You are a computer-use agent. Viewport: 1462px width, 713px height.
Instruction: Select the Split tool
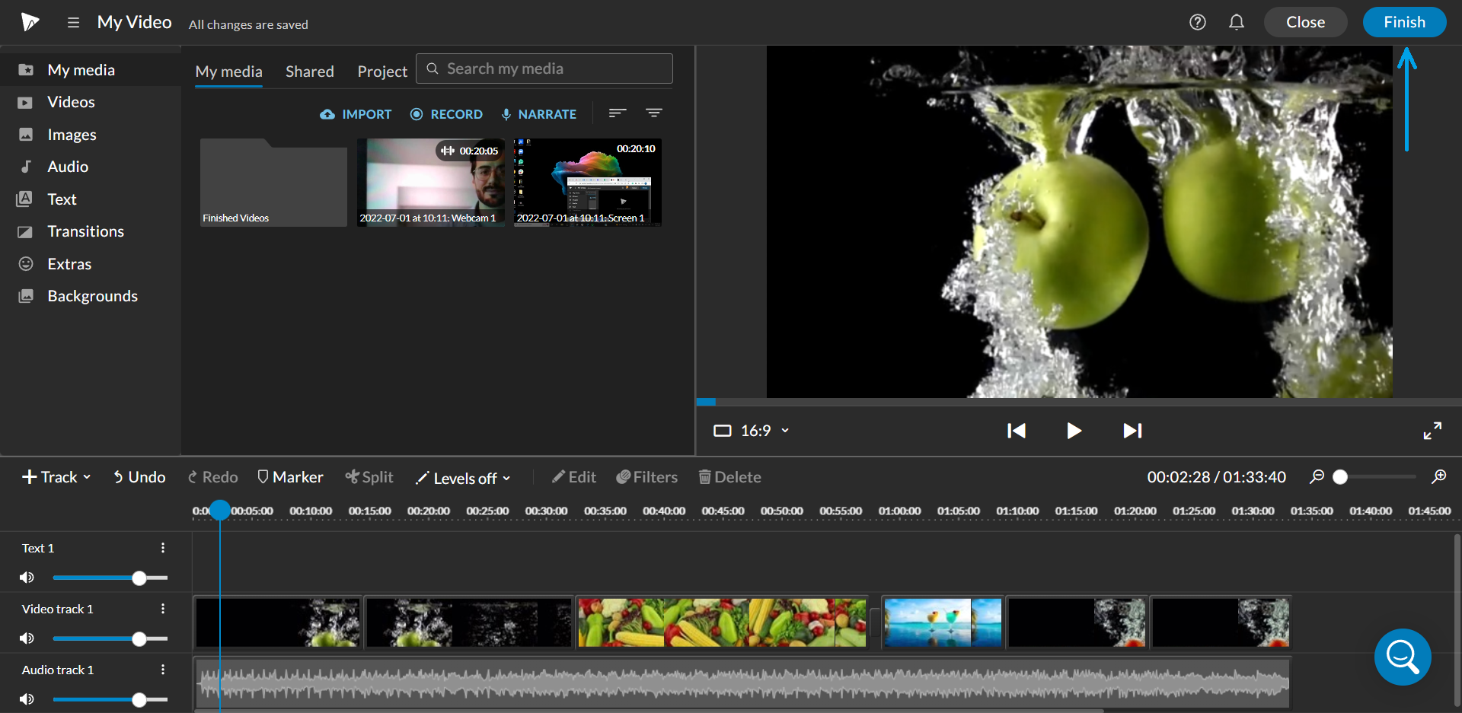(x=369, y=477)
